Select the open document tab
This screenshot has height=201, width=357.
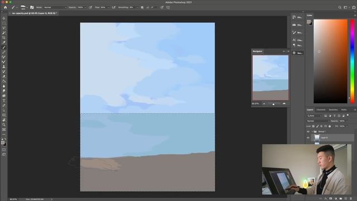pos(34,13)
